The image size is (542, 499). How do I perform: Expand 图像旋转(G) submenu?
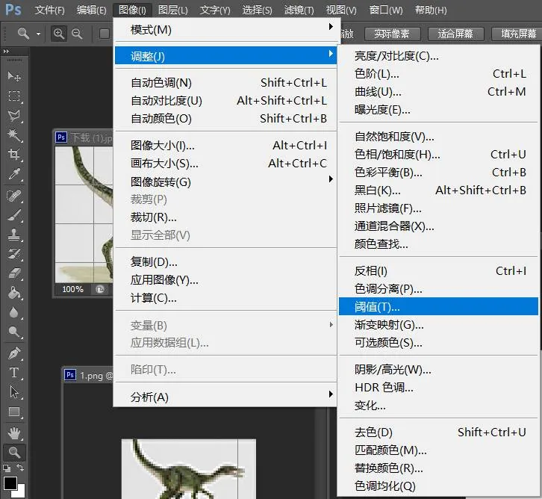[x=225, y=182]
